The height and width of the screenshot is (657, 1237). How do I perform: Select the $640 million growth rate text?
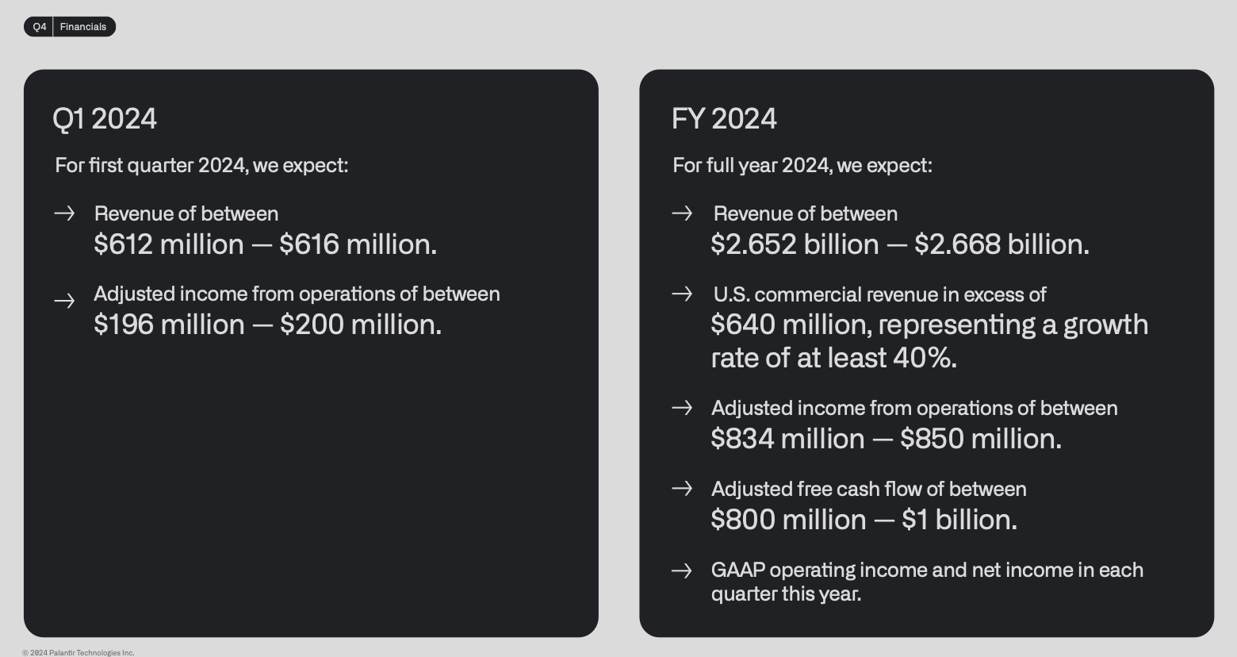tap(929, 341)
